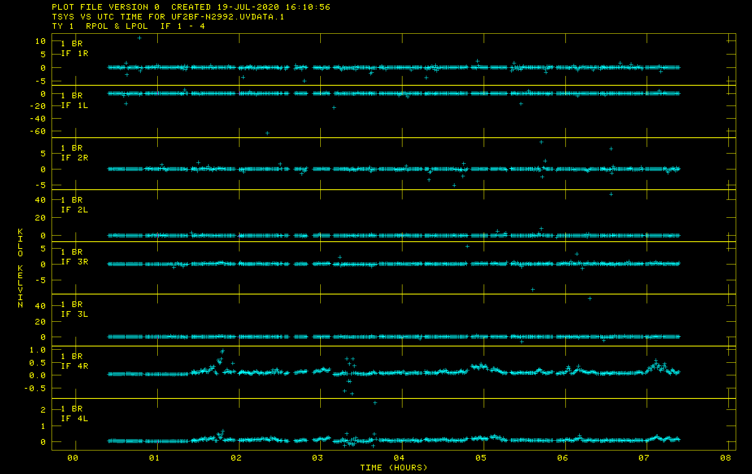Click the outlier point near -60 in IF 1L
Screen dimensions: 752x474
pos(267,133)
